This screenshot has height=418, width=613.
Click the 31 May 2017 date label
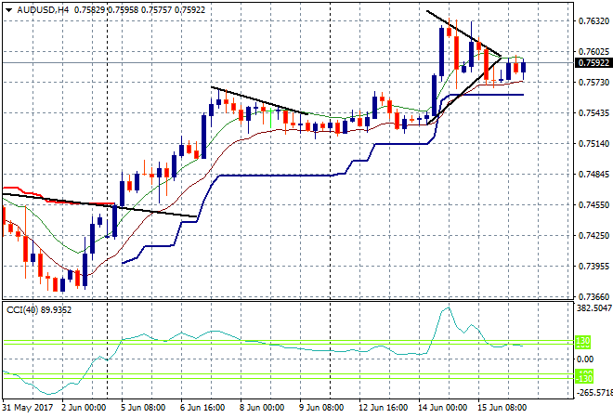(x=27, y=408)
